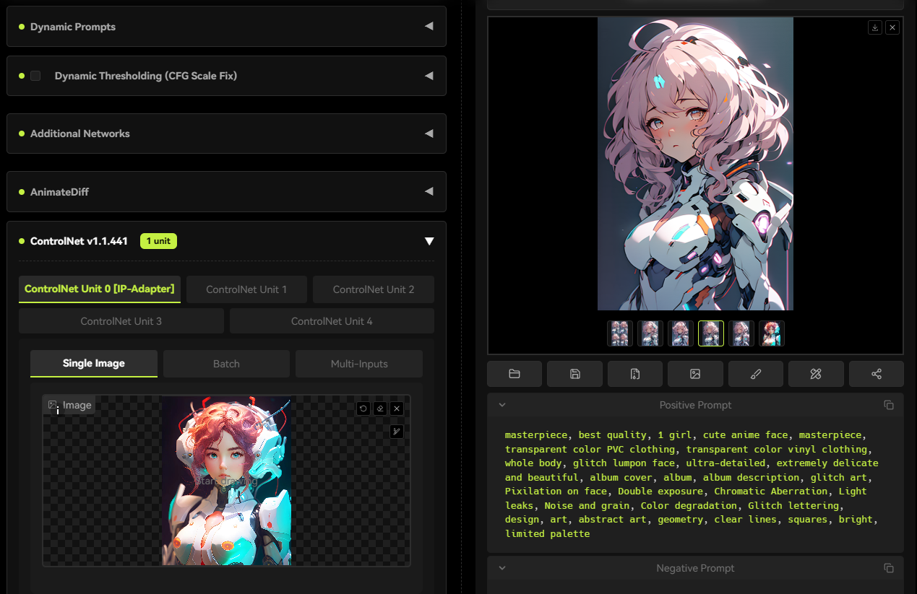Select the Single Image tab
The image size is (917, 594).
tap(94, 363)
